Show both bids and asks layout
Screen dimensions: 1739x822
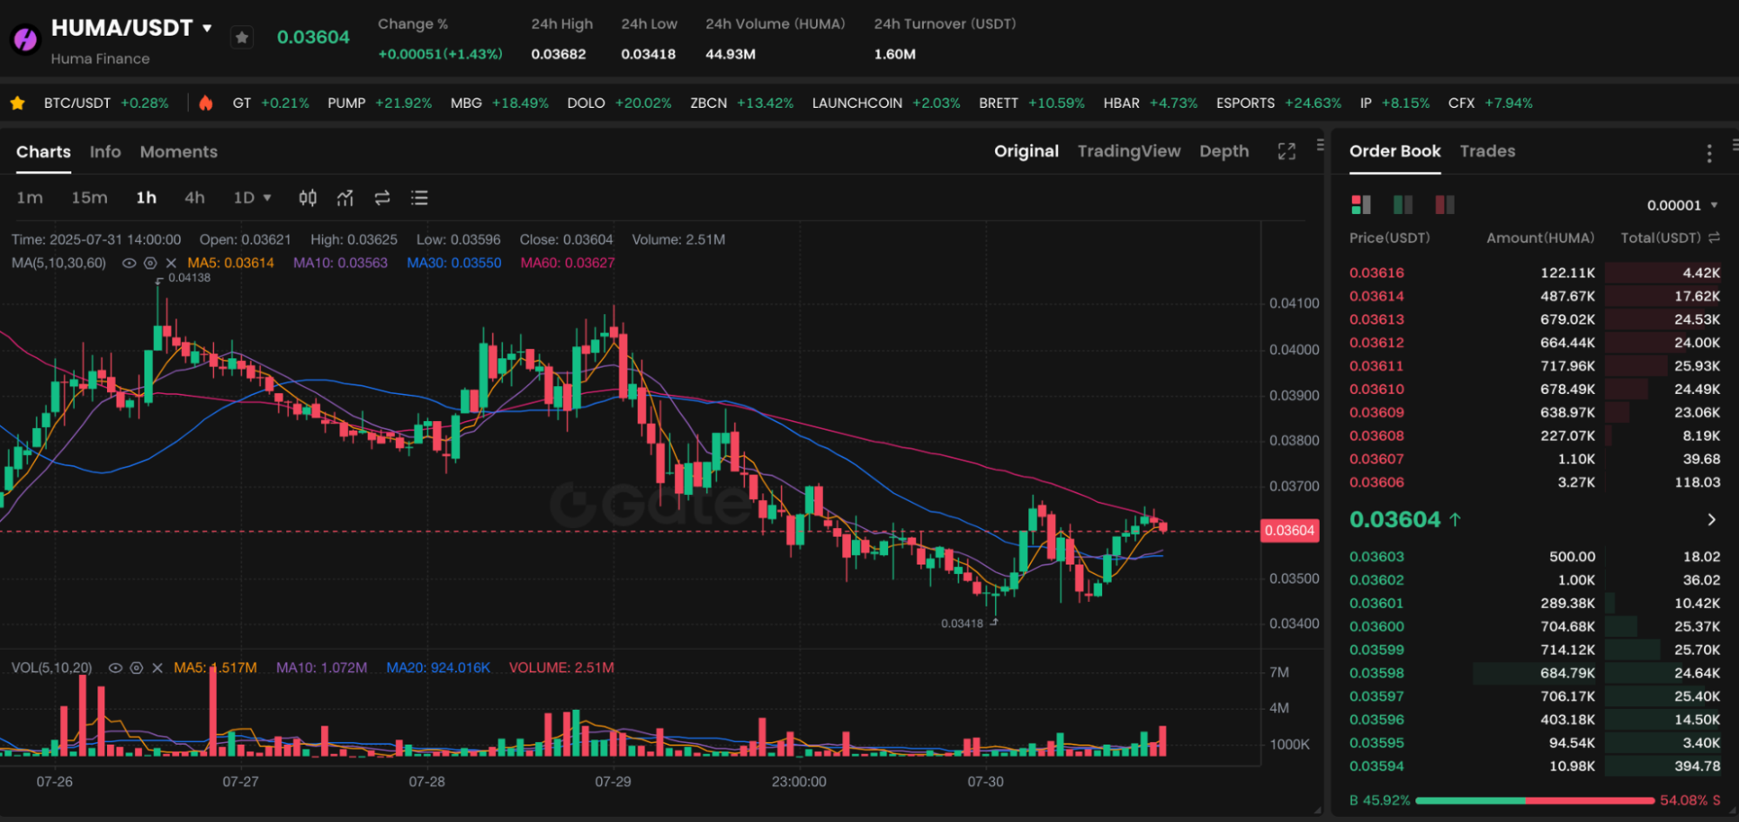[1361, 204]
